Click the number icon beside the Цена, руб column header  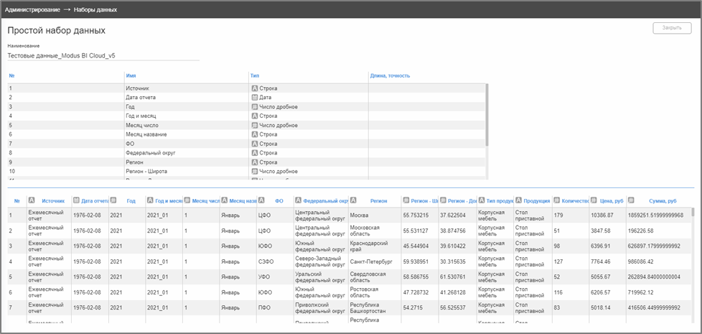pos(593,201)
